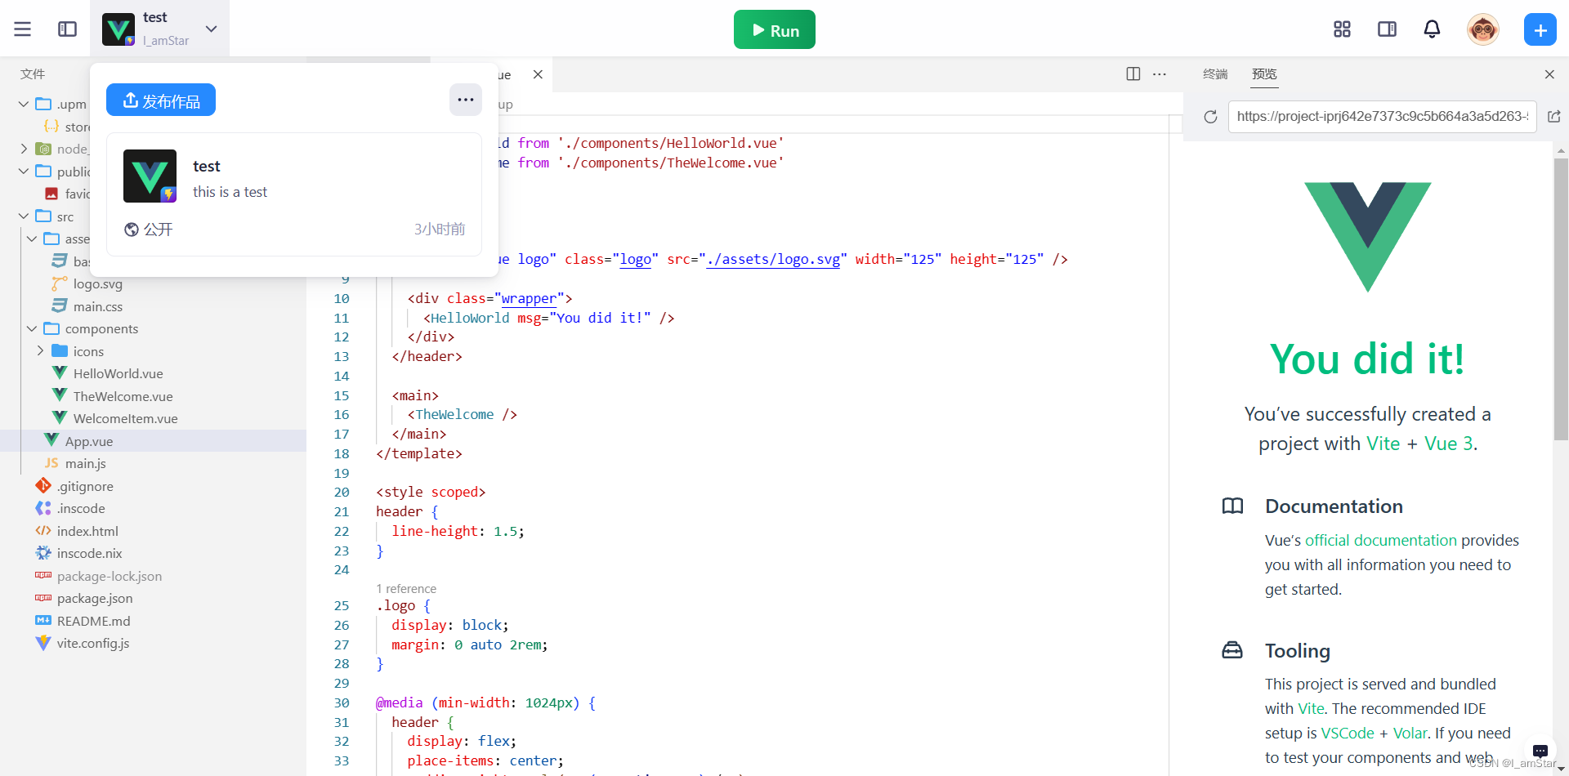Click the large Vue logo in preview
This screenshot has height=776, width=1569.
point(1367,237)
